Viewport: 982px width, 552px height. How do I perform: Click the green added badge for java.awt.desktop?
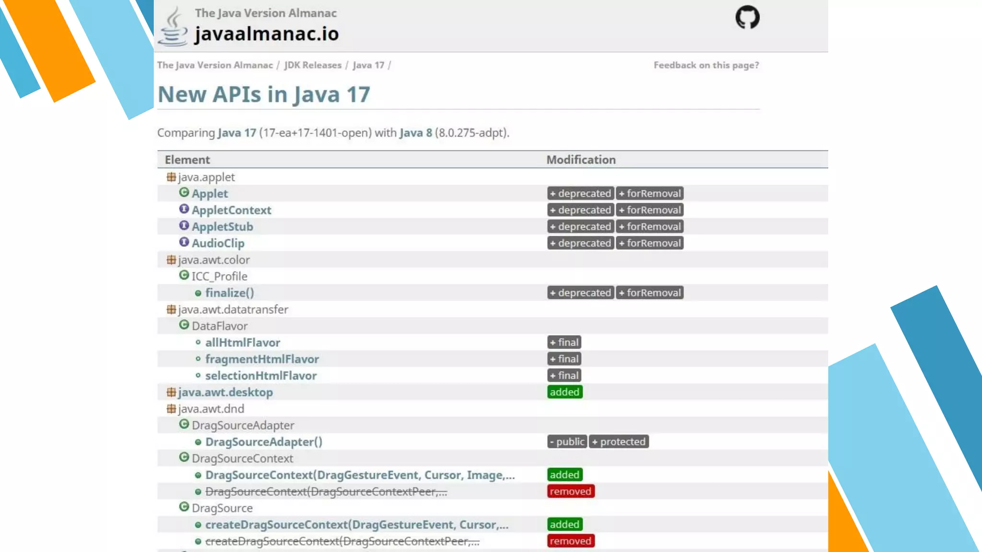(x=564, y=392)
